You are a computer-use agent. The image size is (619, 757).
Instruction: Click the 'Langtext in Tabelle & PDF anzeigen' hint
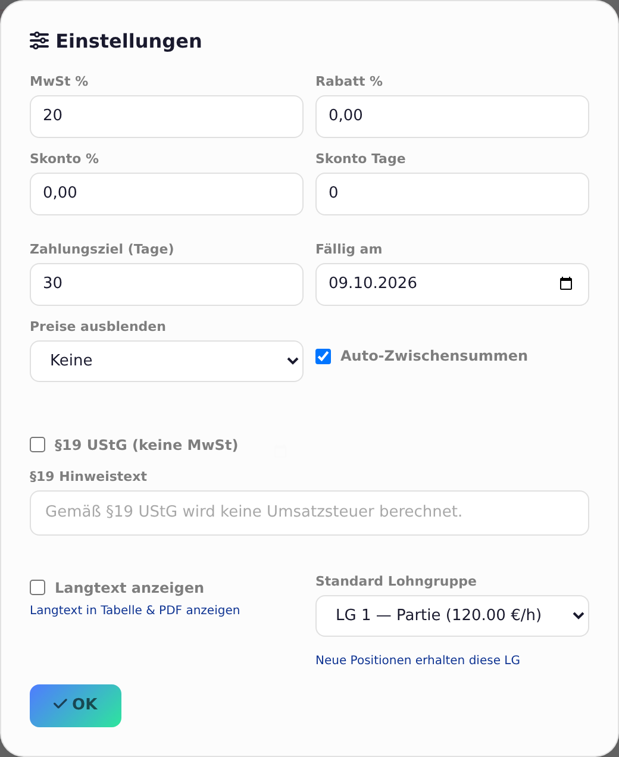[135, 610]
